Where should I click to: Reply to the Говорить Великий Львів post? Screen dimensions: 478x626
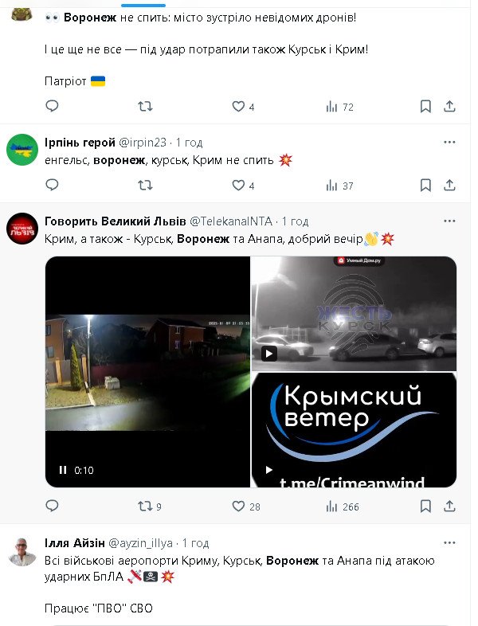[x=52, y=506]
